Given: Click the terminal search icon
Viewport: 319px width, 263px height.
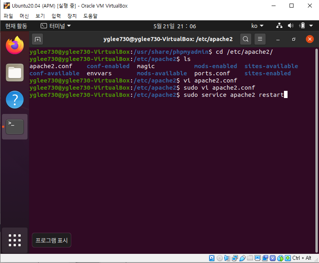Looking at the screenshot, I should pyautogui.click(x=246, y=39).
